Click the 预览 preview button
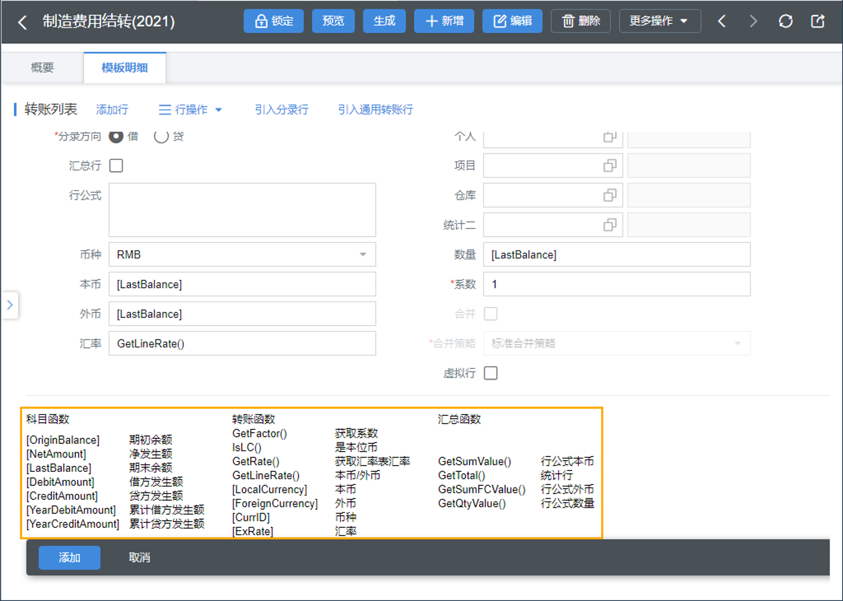843x601 pixels. point(333,21)
